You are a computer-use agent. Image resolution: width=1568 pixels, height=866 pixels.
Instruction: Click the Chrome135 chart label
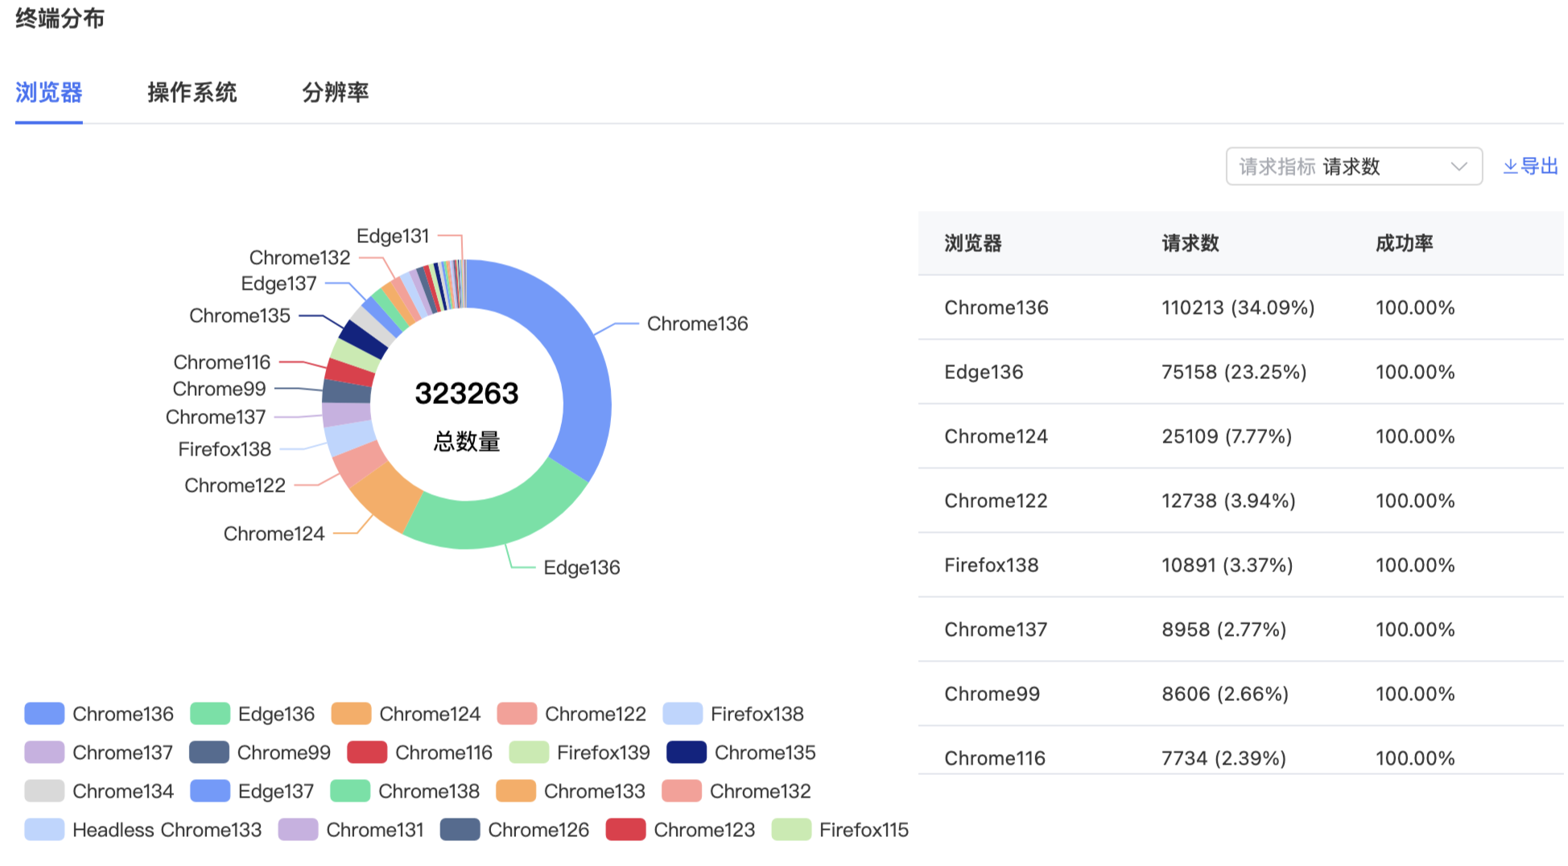pos(240,315)
